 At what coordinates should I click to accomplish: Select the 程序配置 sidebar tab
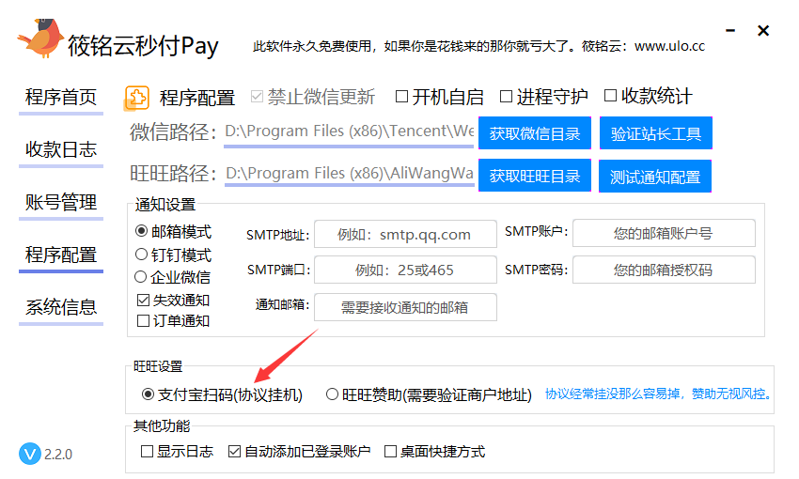61,255
